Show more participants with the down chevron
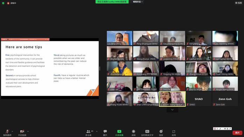Screen dimensions: 244x137 pos(172,110)
